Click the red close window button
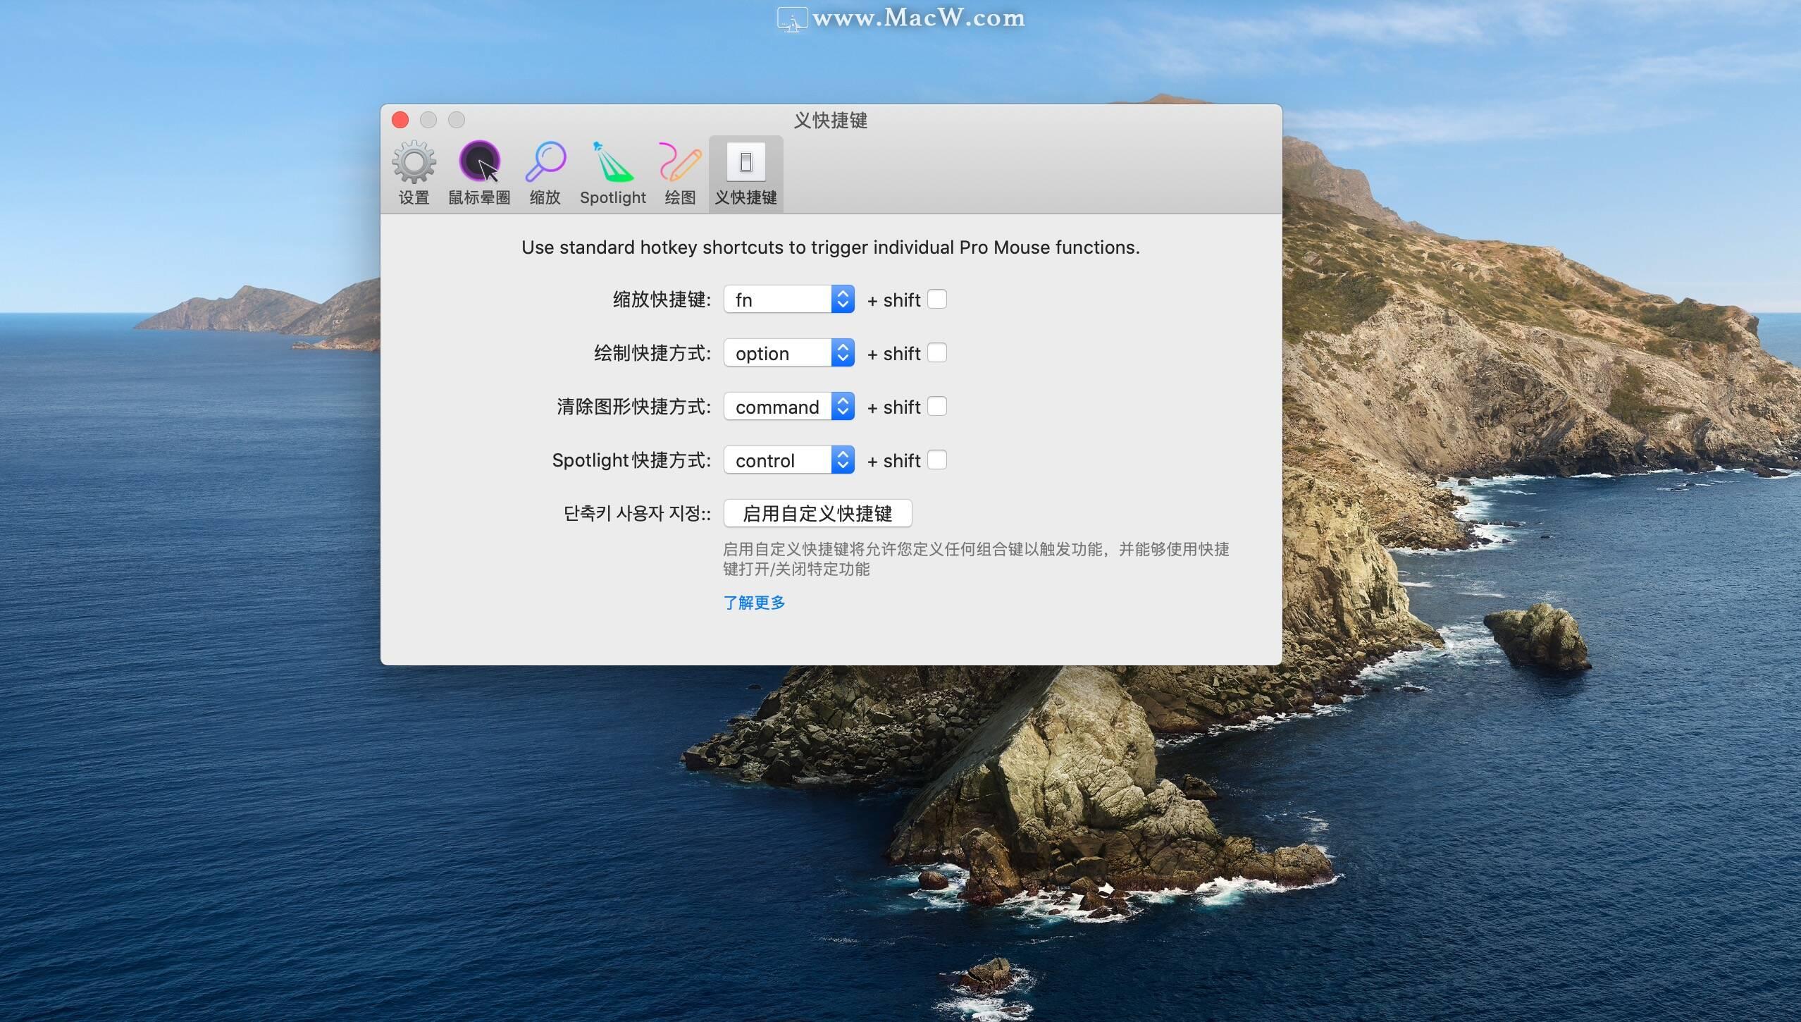This screenshot has height=1022, width=1801. 400,120
